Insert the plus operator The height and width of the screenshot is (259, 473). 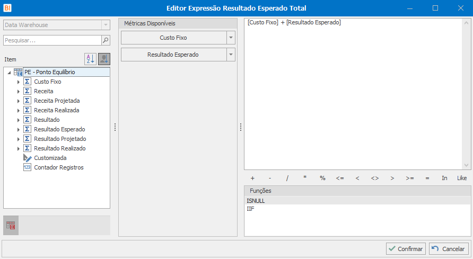pyautogui.click(x=252, y=178)
